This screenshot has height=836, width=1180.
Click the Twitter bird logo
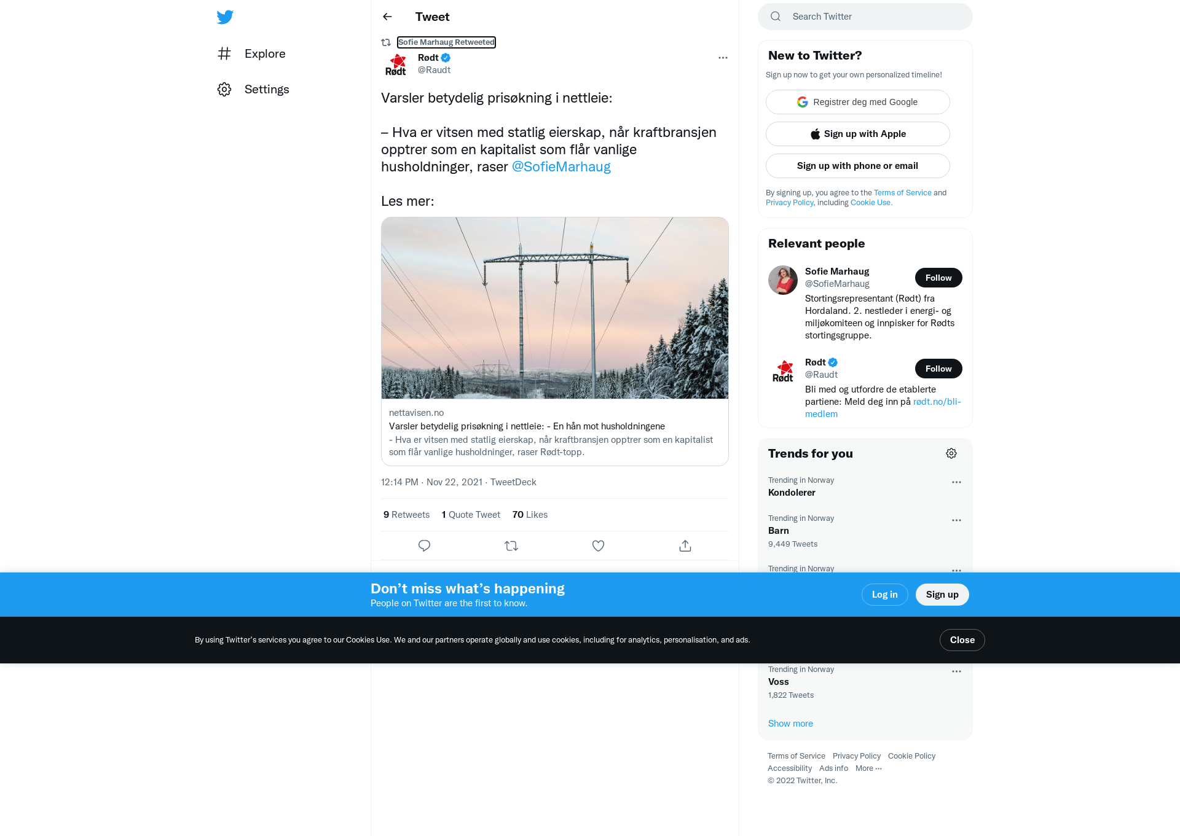click(x=225, y=17)
